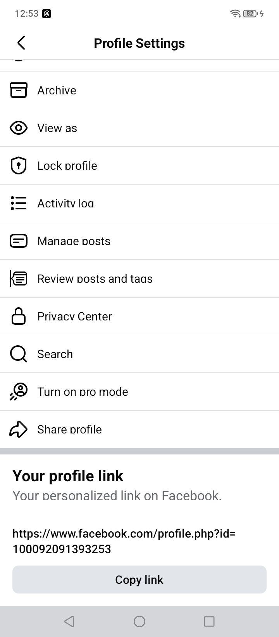Open the Archive box icon

click(18, 90)
